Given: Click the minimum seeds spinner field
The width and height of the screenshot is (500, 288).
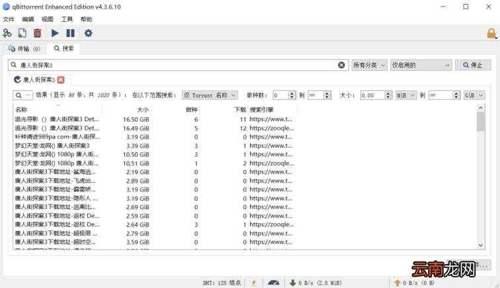Looking at the screenshot, I should pyautogui.click(x=284, y=95).
